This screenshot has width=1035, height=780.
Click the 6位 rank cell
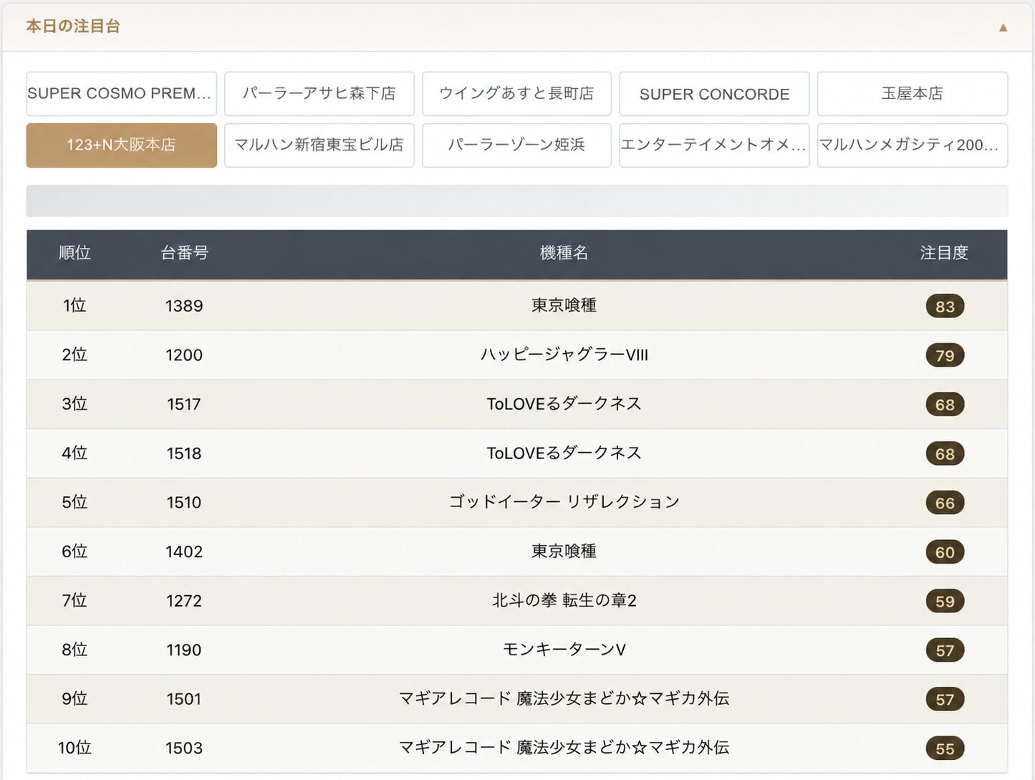coord(74,552)
